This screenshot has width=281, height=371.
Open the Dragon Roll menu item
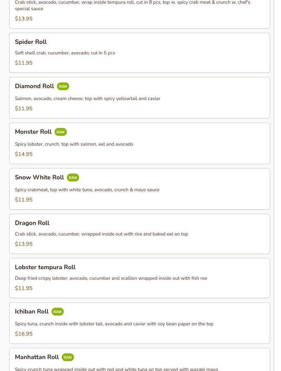tap(32, 223)
